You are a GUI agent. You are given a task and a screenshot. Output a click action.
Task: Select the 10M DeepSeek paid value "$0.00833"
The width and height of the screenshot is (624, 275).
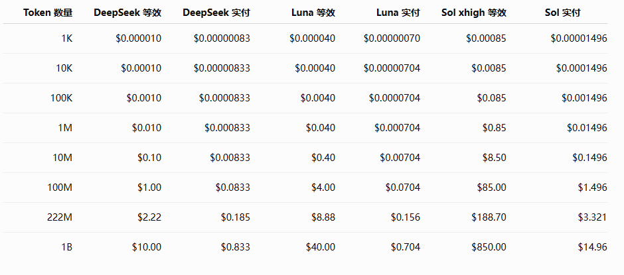coord(230,158)
